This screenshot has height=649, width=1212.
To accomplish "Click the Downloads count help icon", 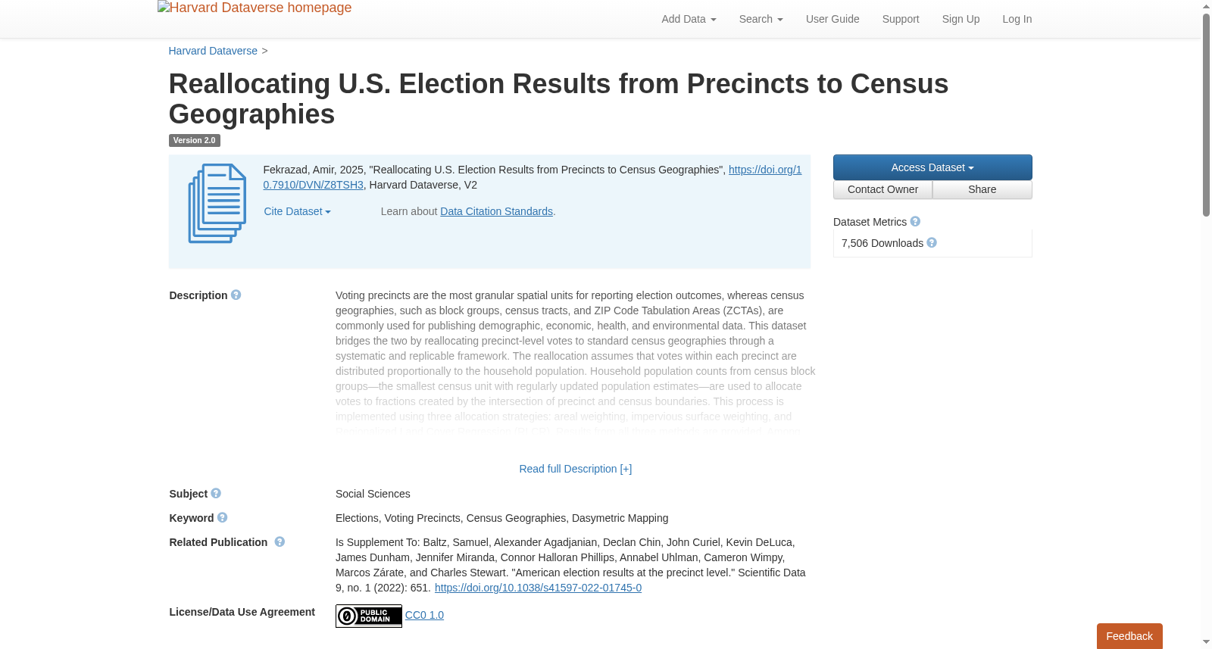I will pos(932,243).
